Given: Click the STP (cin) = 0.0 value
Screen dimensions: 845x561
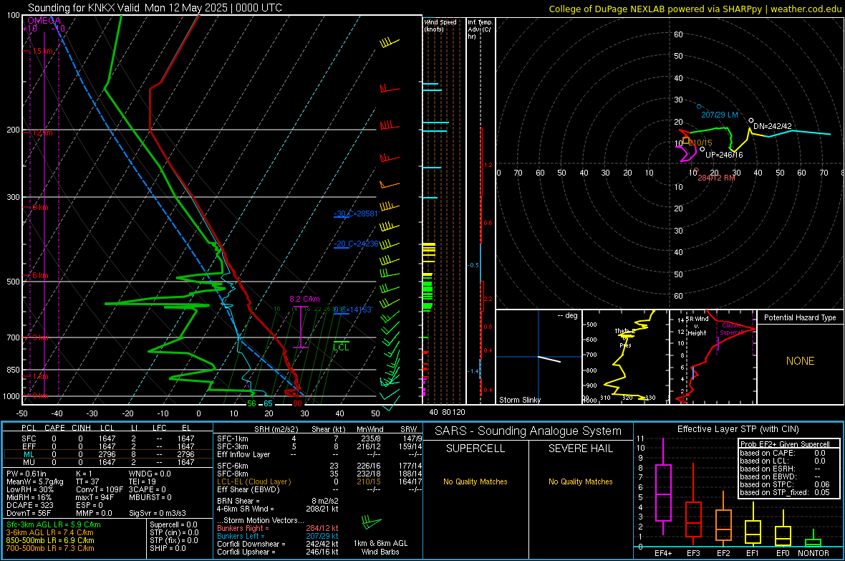Looking at the screenshot, I should (x=174, y=532).
